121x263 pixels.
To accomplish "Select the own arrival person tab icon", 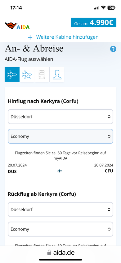I will pyautogui.click(x=57, y=75).
